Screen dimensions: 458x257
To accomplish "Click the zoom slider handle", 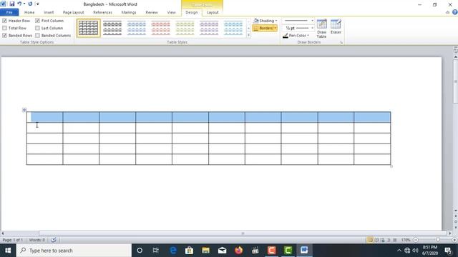I will (x=437, y=240).
